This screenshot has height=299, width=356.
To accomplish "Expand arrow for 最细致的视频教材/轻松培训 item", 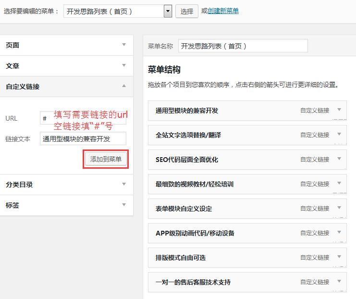I will [339, 184].
